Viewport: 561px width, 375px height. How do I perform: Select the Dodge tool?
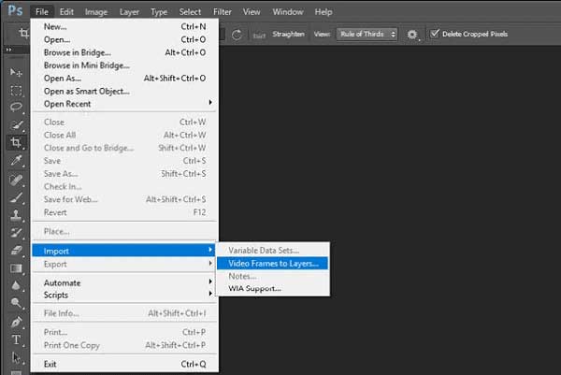point(16,303)
